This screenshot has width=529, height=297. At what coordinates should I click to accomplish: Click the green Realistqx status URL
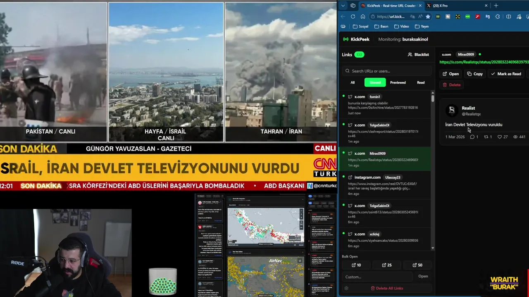point(484,62)
